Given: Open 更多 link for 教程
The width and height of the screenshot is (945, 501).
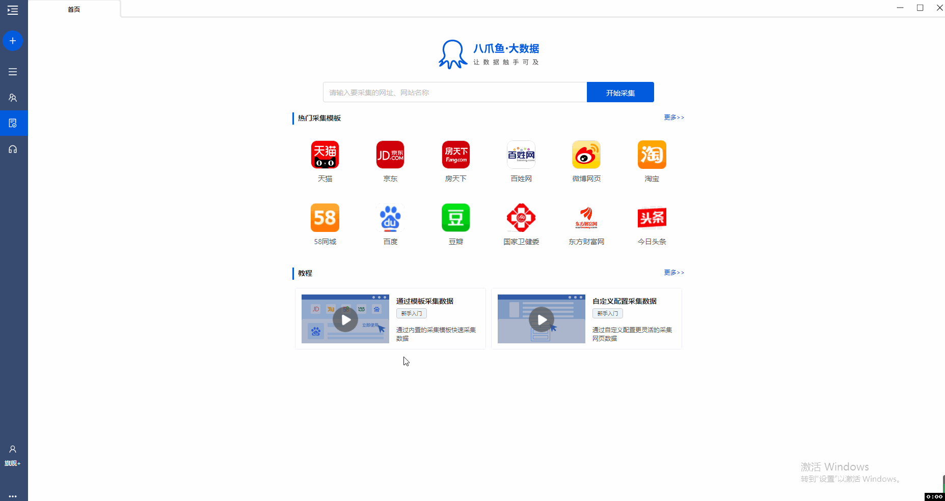Looking at the screenshot, I should click(x=674, y=273).
